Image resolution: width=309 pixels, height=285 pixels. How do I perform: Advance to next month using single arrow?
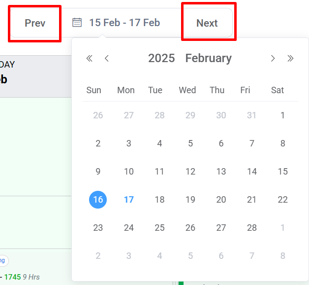pos(273,59)
